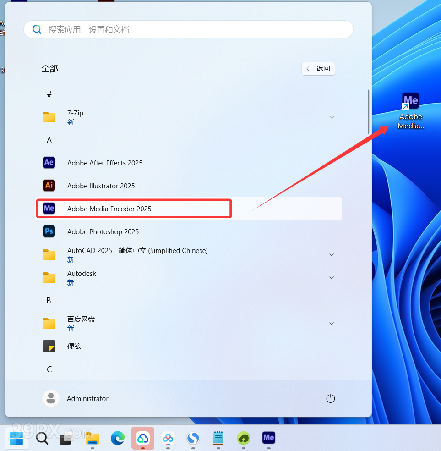Expand the 7-Zip folder chevron
The image size is (441, 451).
[332, 117]
